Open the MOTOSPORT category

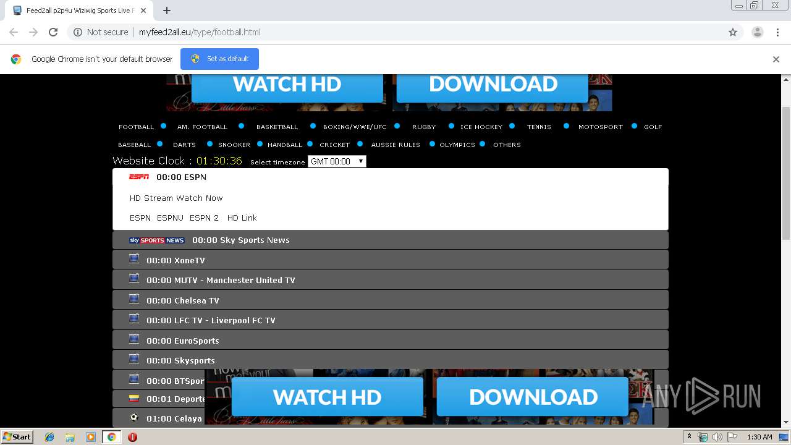point(601,127)
